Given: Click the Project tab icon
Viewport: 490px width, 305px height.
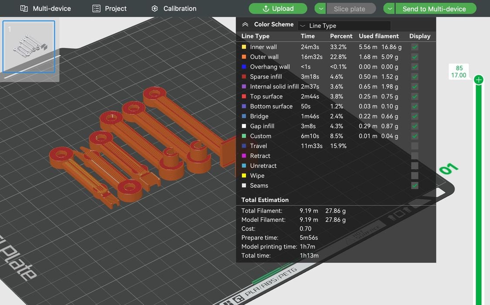Looking at the screenshot, I should [96, 9].
